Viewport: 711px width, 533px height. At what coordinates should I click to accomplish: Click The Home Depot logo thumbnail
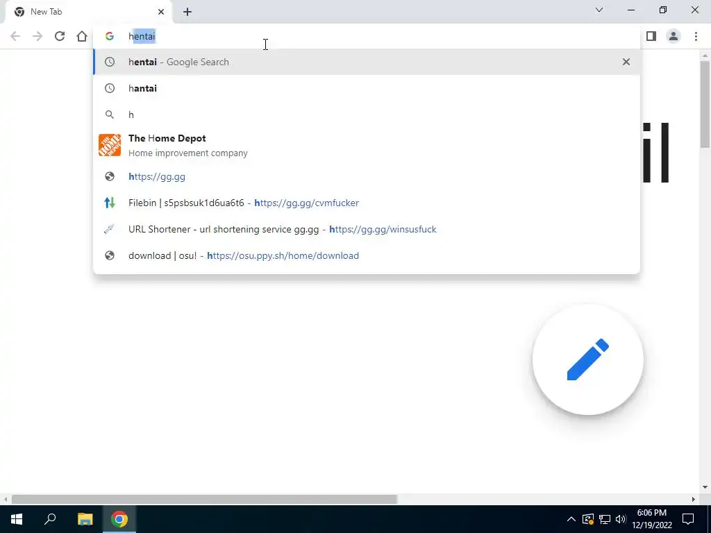(x=110, y=145)
